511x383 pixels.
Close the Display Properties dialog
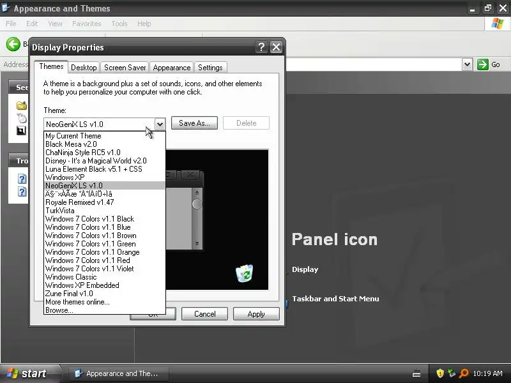[276, 47]
